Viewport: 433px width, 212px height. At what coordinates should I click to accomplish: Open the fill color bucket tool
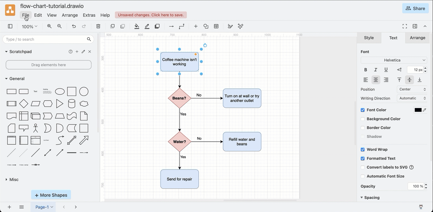click(137, 26)
